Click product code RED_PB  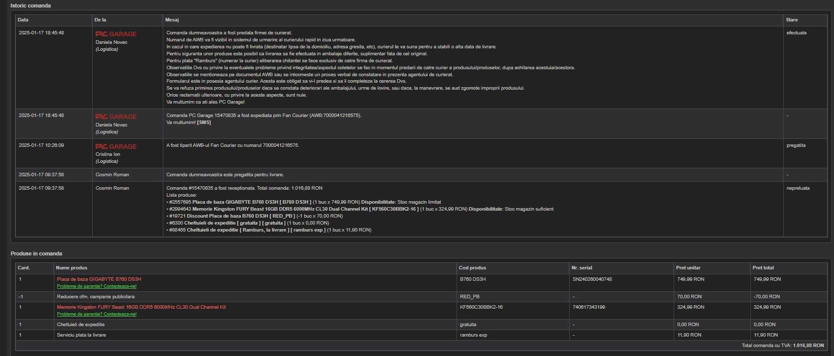(470, 297)
